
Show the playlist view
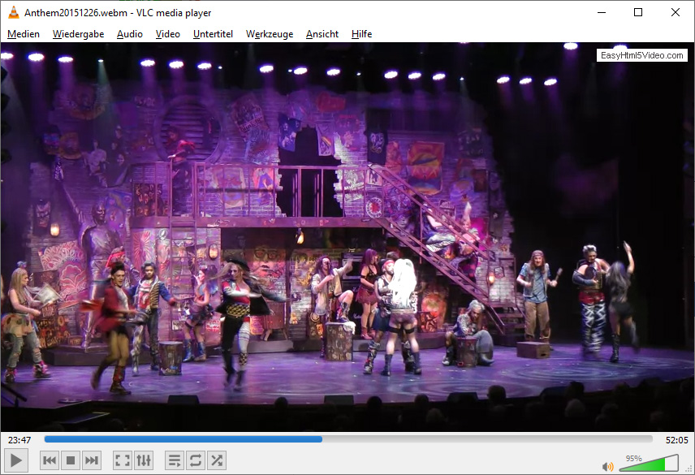pyautogui.click(x=175, y=461)
